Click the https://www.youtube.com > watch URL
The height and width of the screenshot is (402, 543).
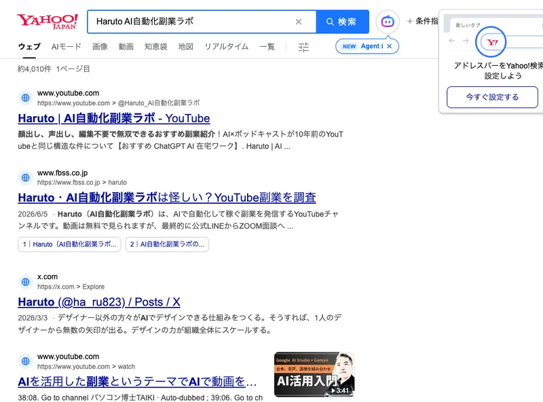(86, 366)
